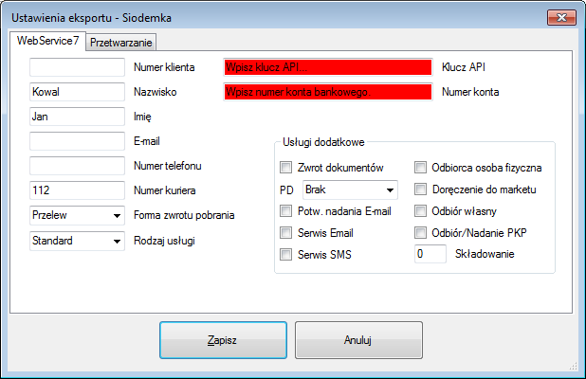
Task: Click the Usługi dodatkowe group label
Action: (x=323, y=142)
